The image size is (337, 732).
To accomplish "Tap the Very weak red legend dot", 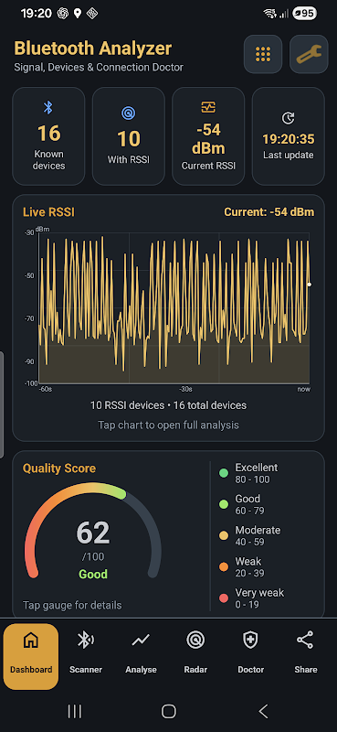I will click(x=224, y=598).
